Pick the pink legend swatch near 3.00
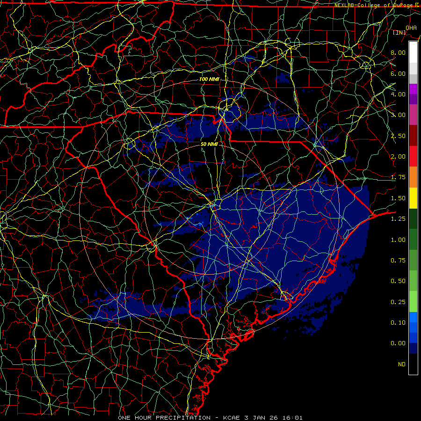The width and height of the screenshot is (421, 421). coord(413,115)
